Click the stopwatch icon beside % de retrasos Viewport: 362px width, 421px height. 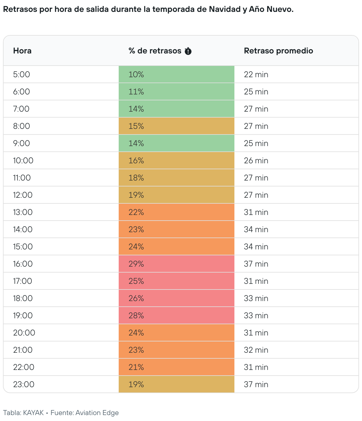188,51
